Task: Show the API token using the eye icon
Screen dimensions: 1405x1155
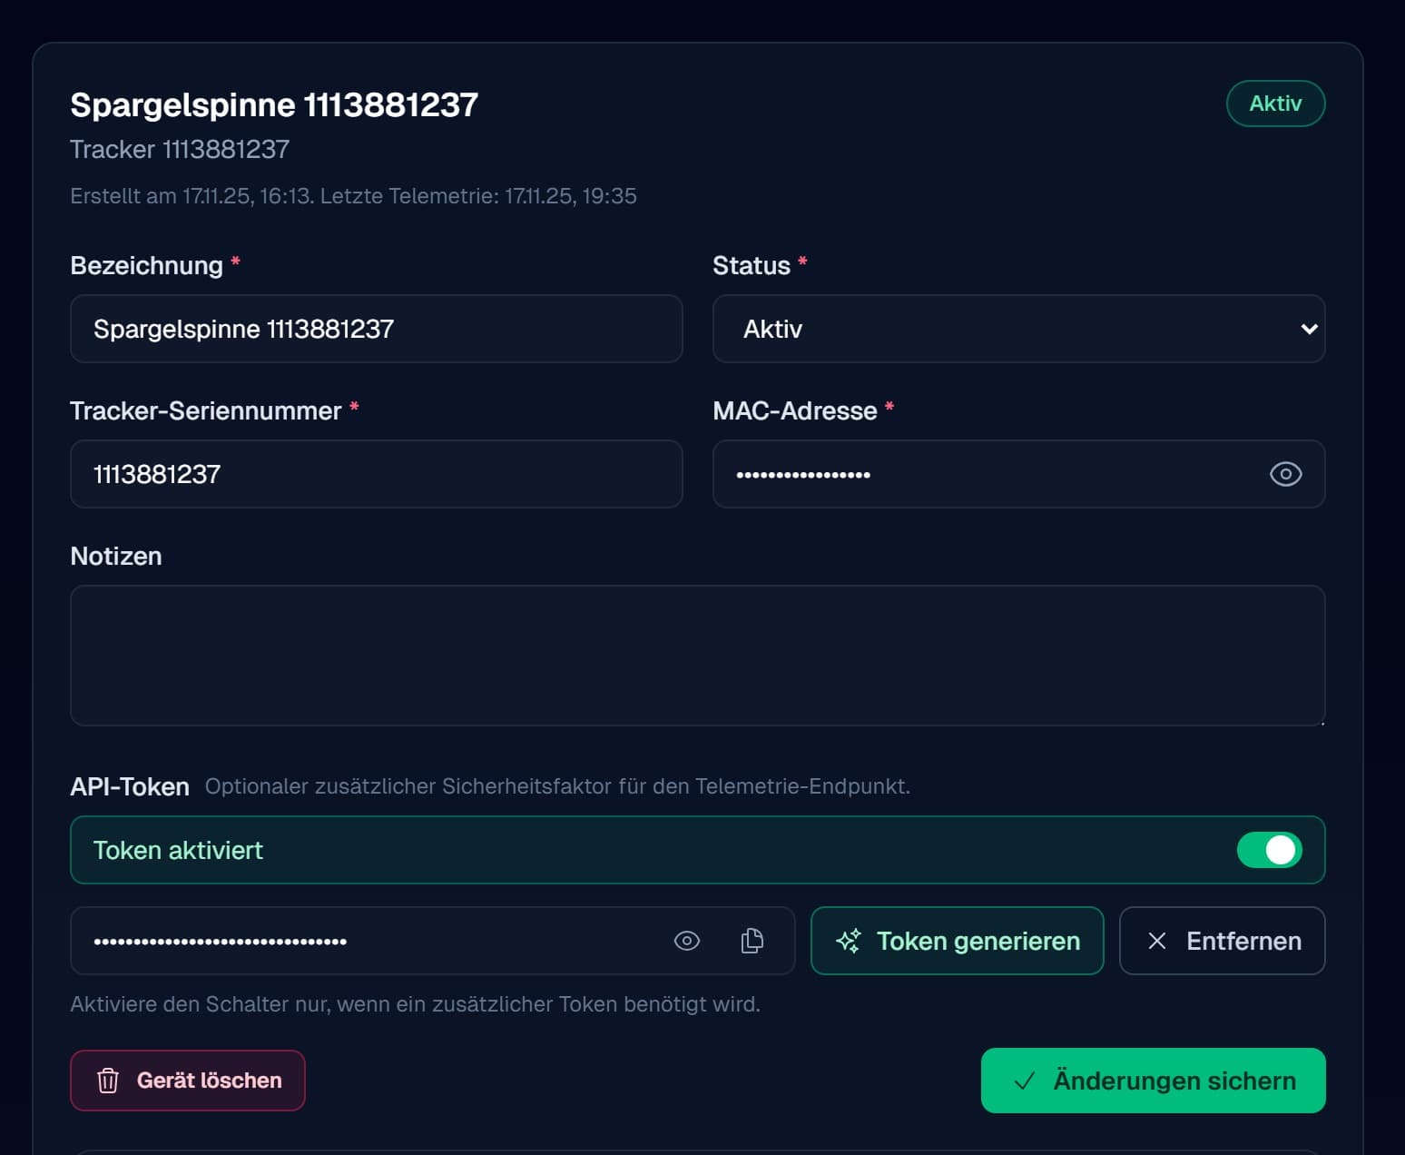Action: click(687, 941)
